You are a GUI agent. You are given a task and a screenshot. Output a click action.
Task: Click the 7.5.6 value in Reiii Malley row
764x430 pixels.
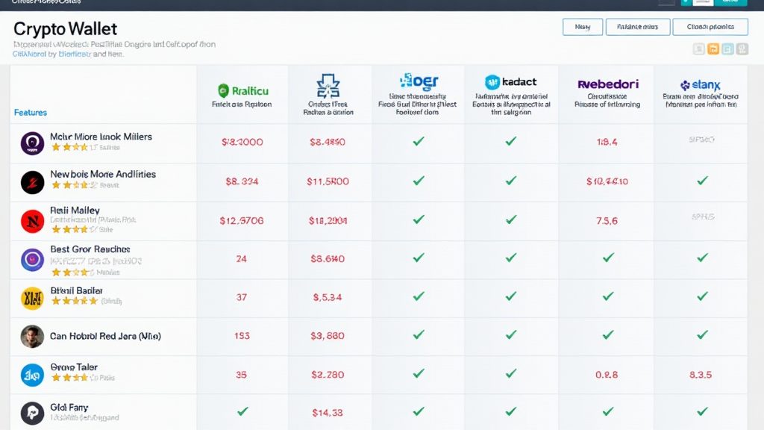[607, 221]
